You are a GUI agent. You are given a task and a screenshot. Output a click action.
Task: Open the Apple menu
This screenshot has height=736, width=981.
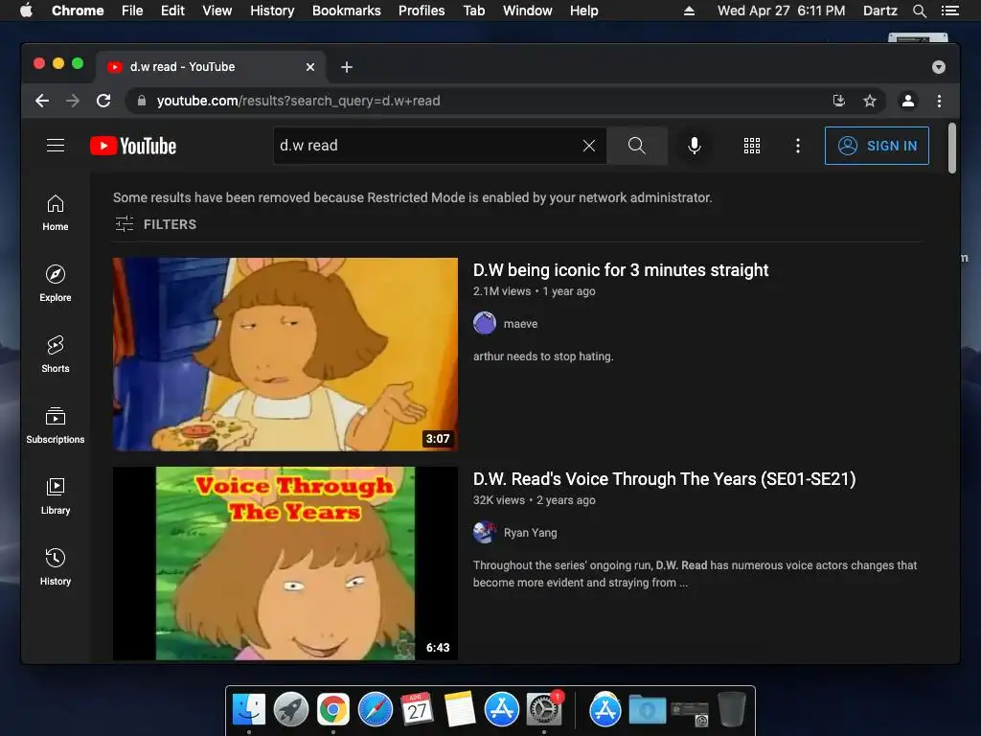tap(26, 11)
